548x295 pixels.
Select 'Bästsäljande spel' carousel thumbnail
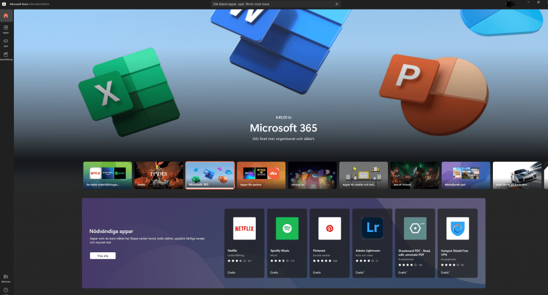(466, 175)
